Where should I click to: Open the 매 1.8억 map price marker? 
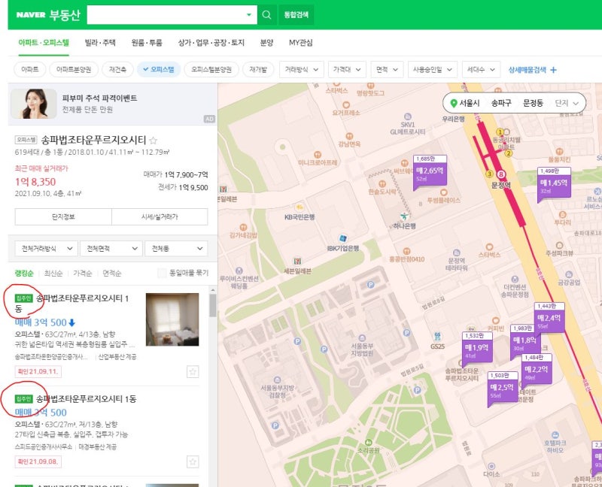coord(524,341)
